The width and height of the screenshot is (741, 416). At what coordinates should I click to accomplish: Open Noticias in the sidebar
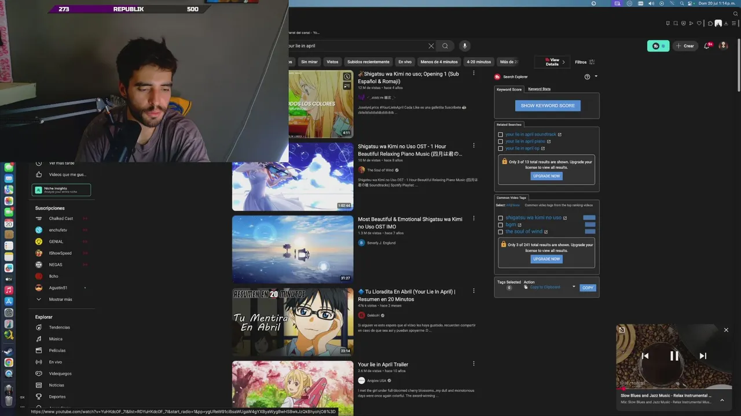[57, 385]
